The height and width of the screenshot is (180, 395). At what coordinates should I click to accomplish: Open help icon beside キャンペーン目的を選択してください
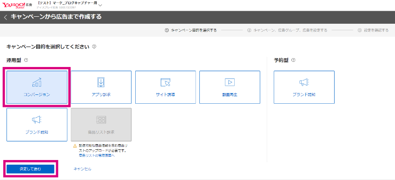pos(94,47)
